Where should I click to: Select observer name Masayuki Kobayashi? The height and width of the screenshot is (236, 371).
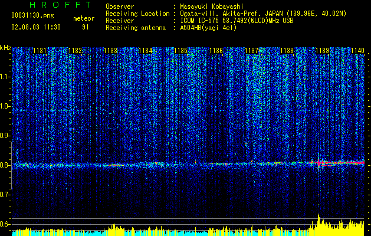(x=212, y=6)
